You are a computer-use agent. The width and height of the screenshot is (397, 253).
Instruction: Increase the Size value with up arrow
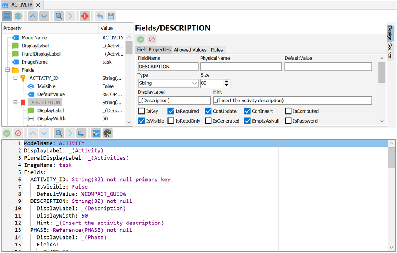coord(226,81)
